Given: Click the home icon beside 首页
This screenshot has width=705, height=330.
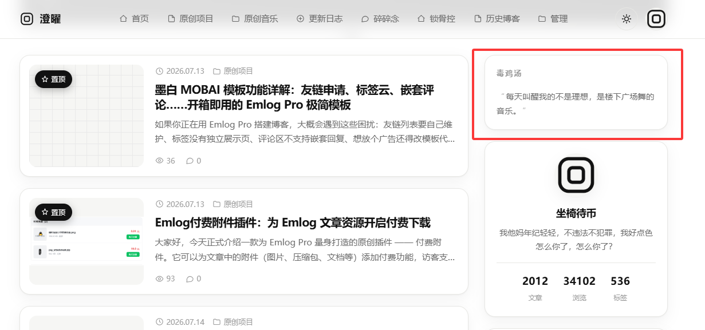Looking at the screenshot, I should point(123,19).
